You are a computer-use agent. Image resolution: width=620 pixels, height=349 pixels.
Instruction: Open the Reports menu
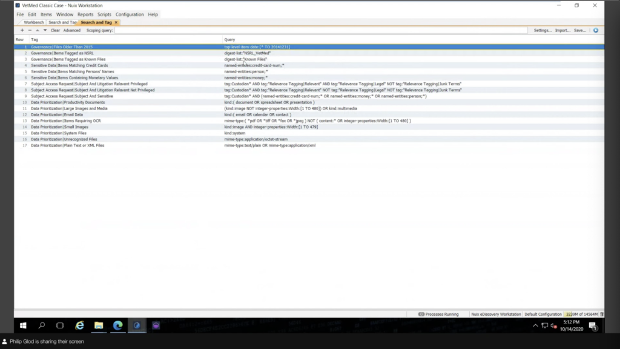(85, 15)
